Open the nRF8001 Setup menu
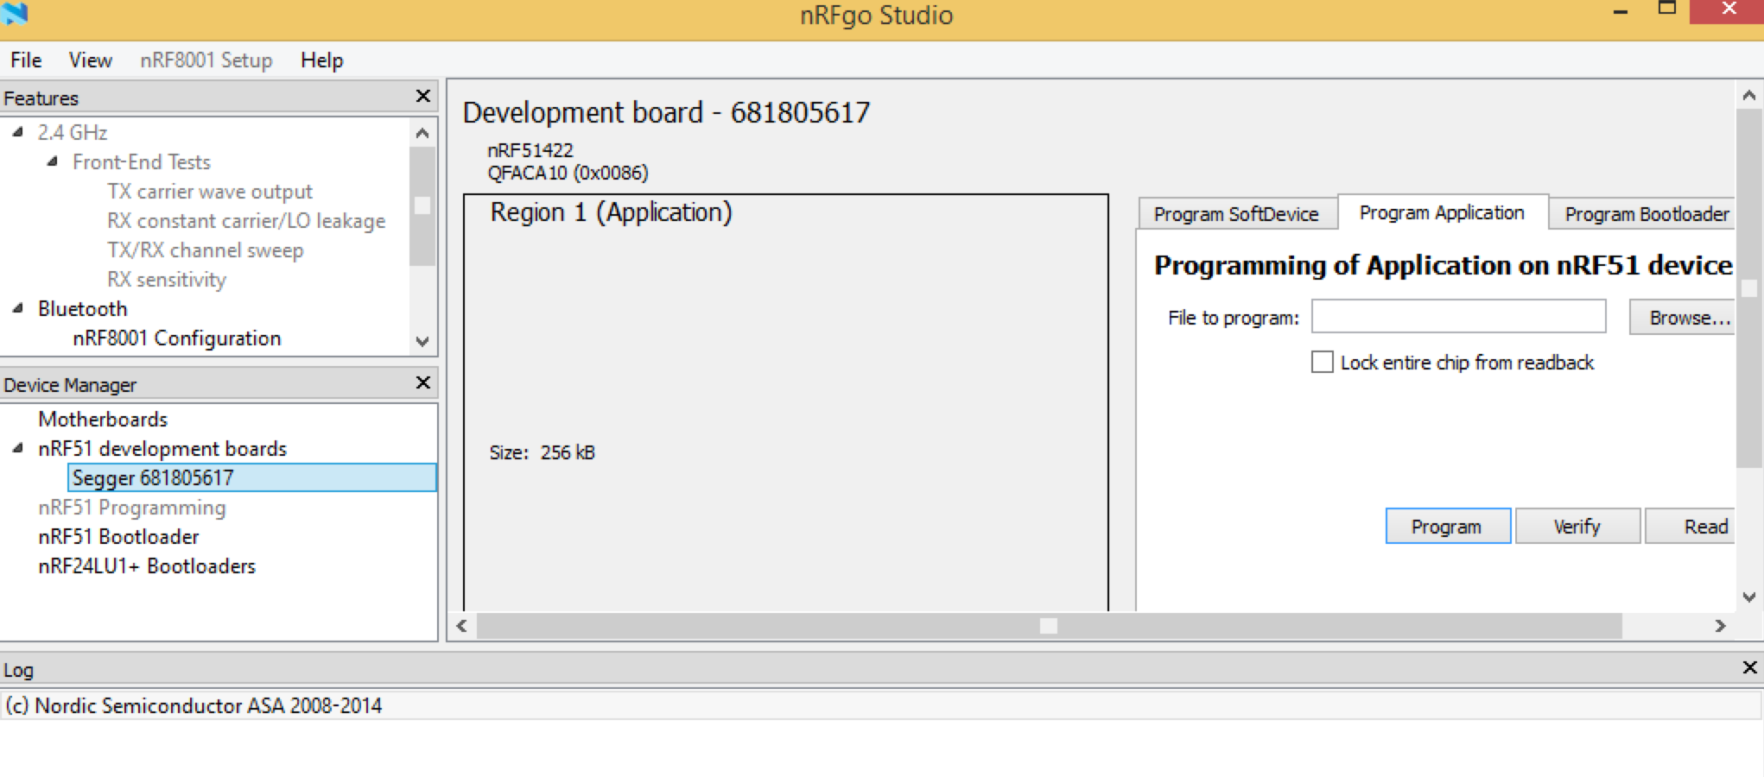The height and width of the screenshot is (777, 1764). [206, 60]
